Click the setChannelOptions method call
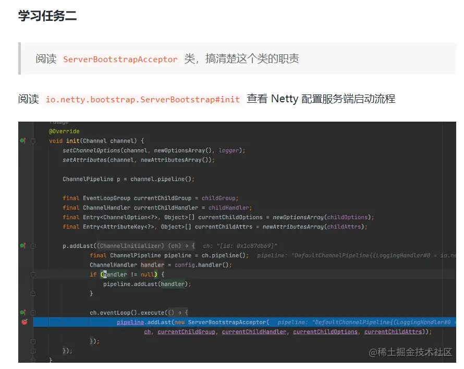 pos(91,150)
